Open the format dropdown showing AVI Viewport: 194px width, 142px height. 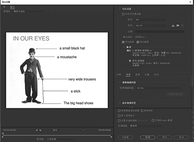tap(152, 20)
